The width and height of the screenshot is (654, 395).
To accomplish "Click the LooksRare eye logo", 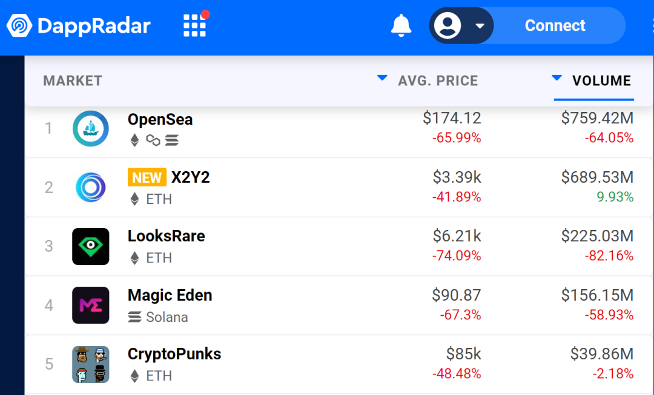I will pyautogui.click(x=90, y=246).
